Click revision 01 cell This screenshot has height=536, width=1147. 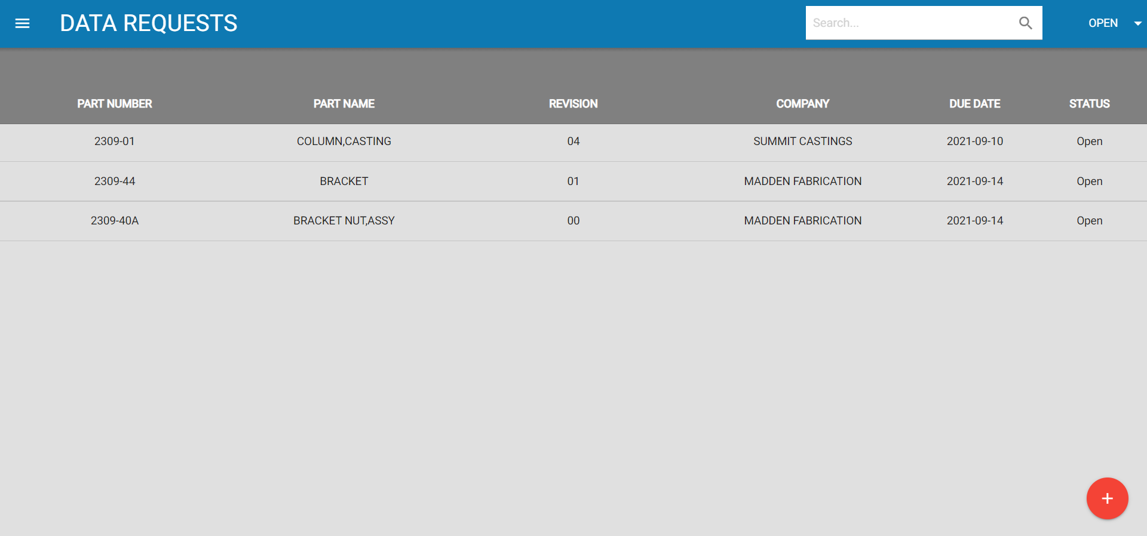[x=573, y=181]
